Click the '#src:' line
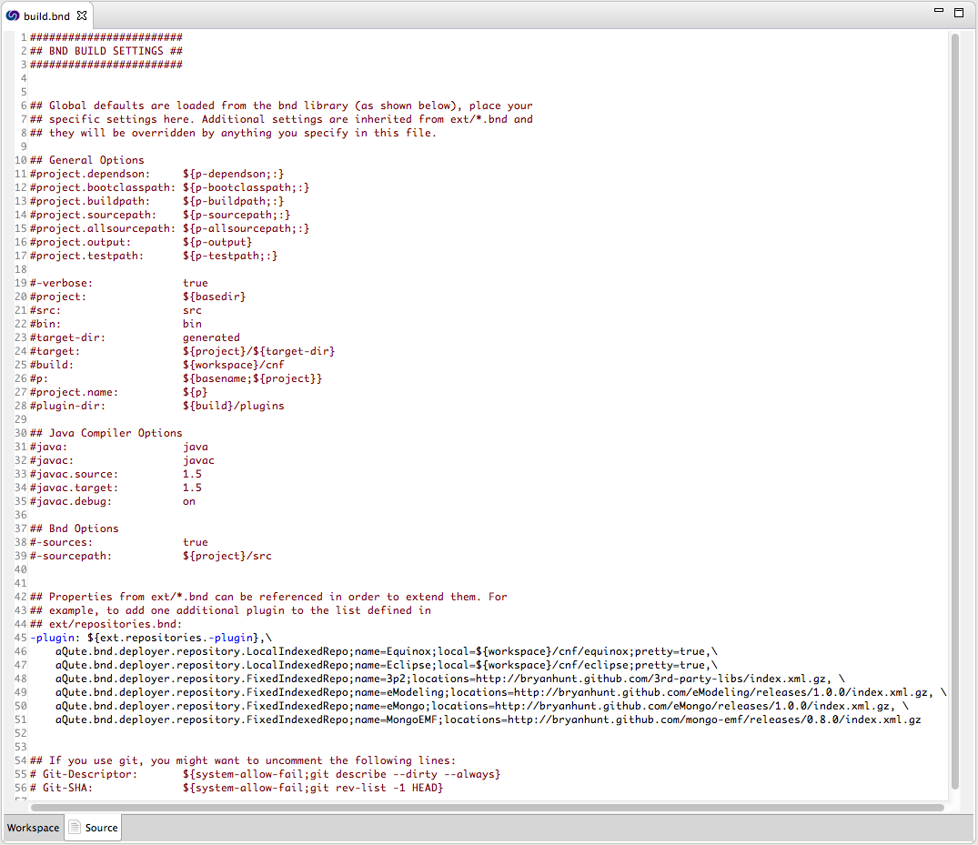The image size is (978, 845). click(x=116, y=310)
